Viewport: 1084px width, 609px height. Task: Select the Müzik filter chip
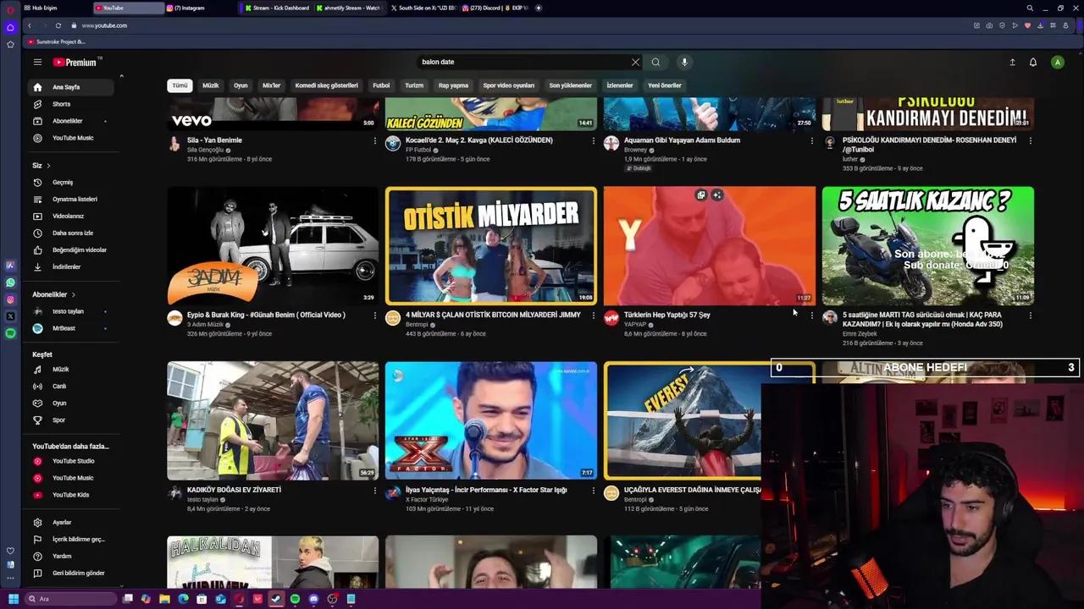pyautogui.click(x=210, y=85)
